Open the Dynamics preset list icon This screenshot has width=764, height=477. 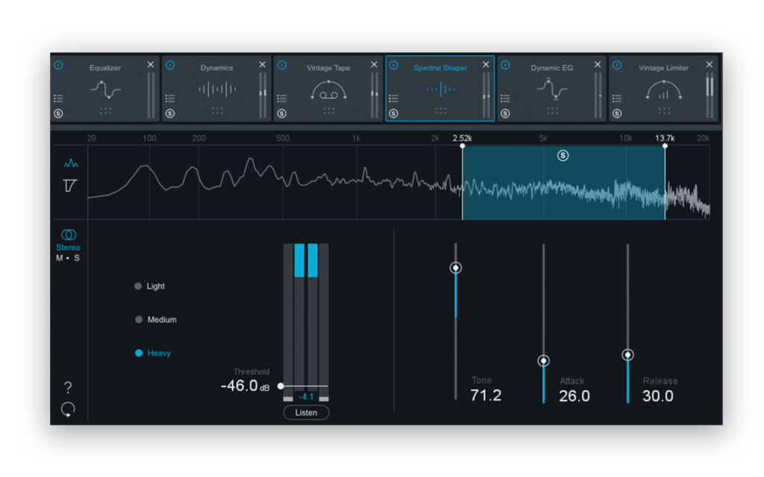point(170,99)
